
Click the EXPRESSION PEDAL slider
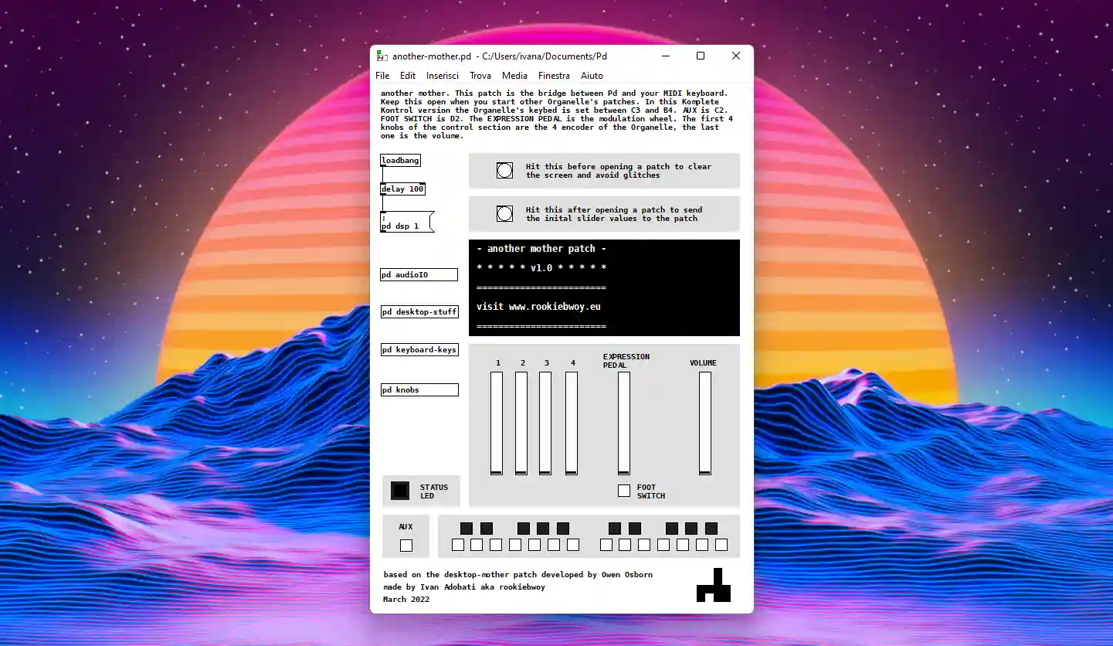[x=623, y=423]
